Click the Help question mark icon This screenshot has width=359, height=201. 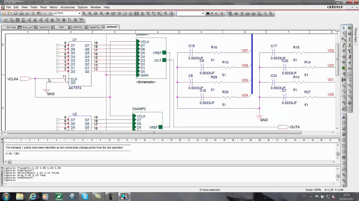tap(171, 13)
